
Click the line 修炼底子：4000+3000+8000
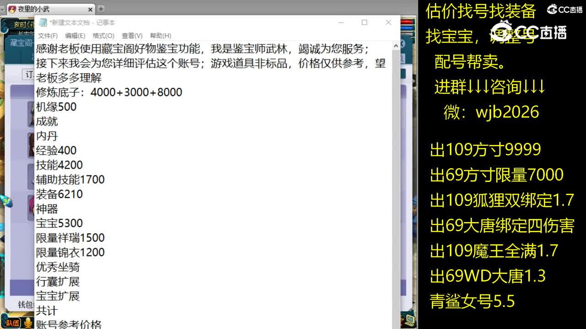click(109, 92)
